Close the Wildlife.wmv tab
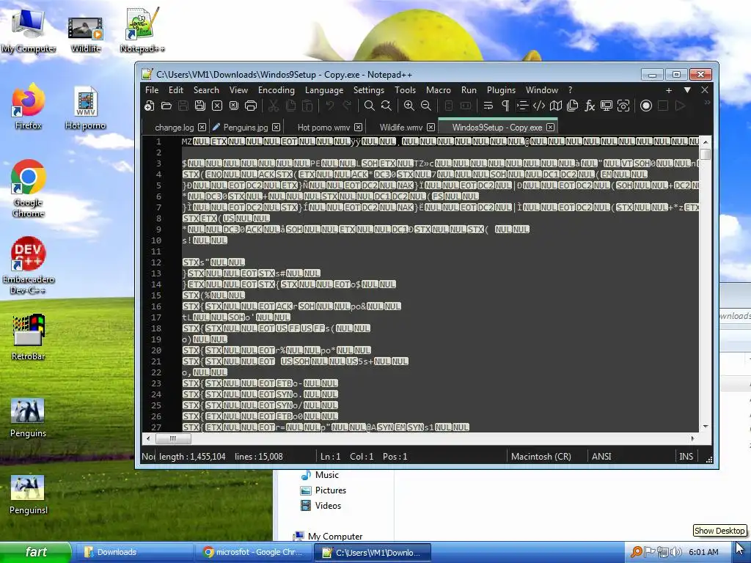 tap(431, 128)
